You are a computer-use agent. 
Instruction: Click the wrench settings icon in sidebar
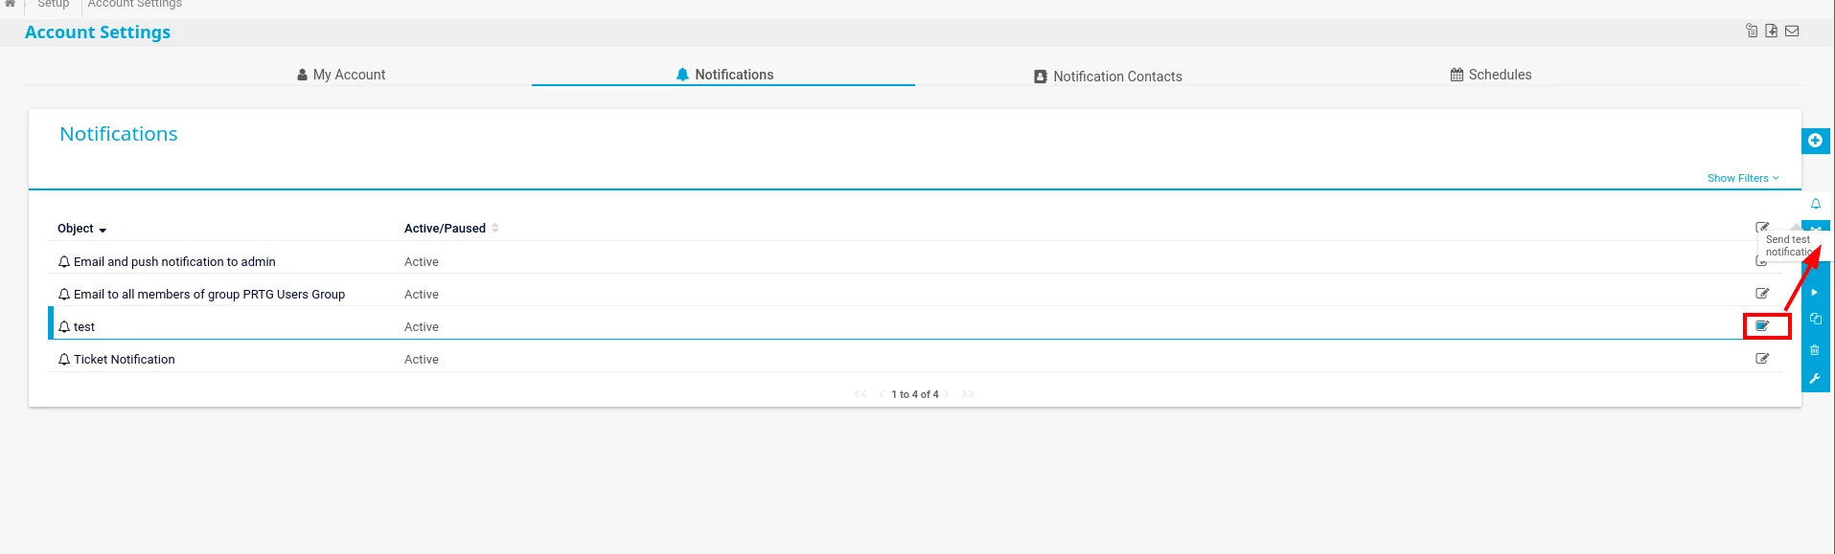coord(1815,379)
